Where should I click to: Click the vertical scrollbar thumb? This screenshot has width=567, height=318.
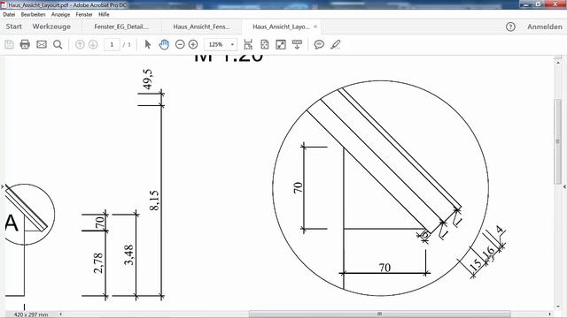557,141
